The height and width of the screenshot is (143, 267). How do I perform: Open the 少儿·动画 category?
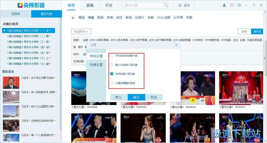(x=164, y=18)
